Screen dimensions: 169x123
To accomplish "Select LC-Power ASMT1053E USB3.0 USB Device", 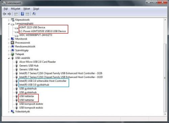I will point(43,31).
